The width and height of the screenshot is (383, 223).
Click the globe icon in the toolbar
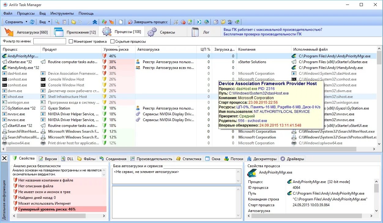click(x=206, y=22)
